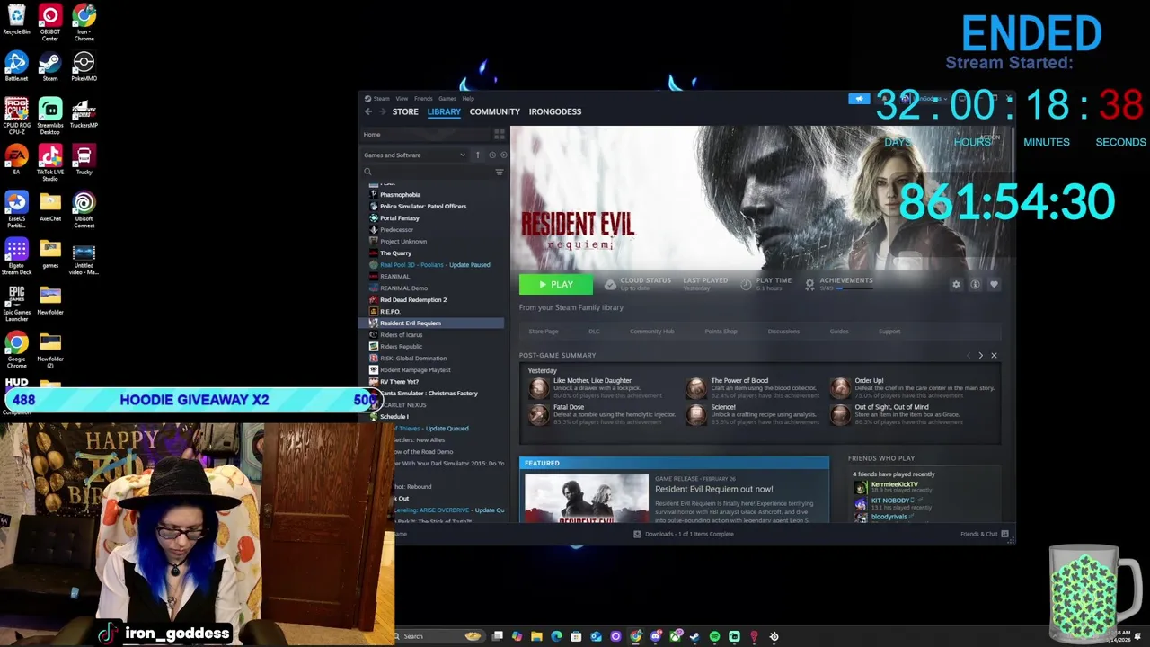The height and width of the screenshot is (647, 1150).
Task: Click the Achievements progress bar
Action: coord(853,288)
